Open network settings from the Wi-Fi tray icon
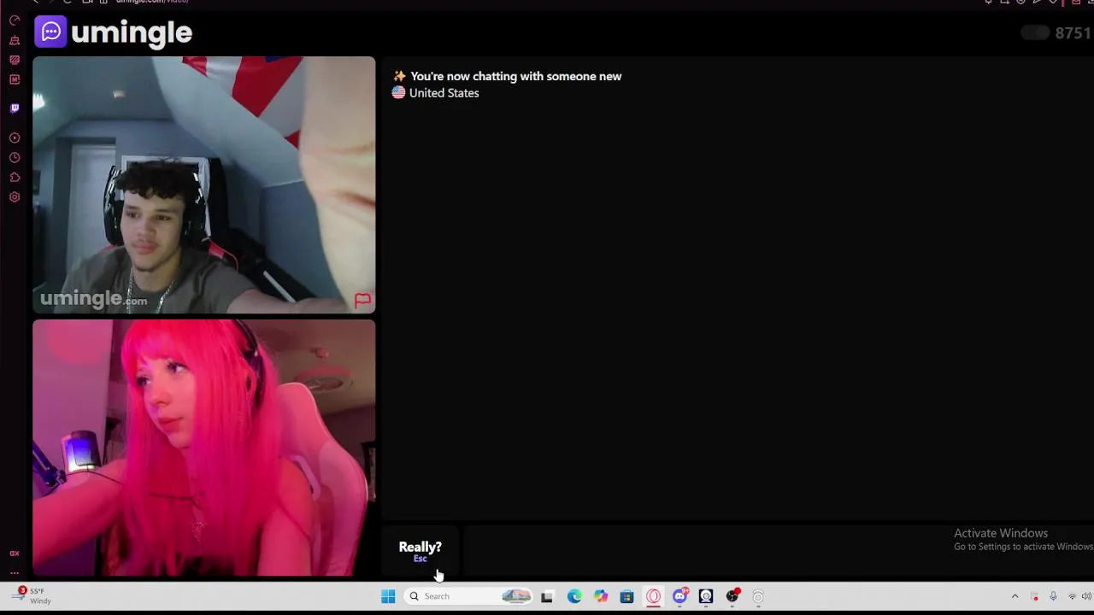 pyautogui.click(x=1072, y=596)
